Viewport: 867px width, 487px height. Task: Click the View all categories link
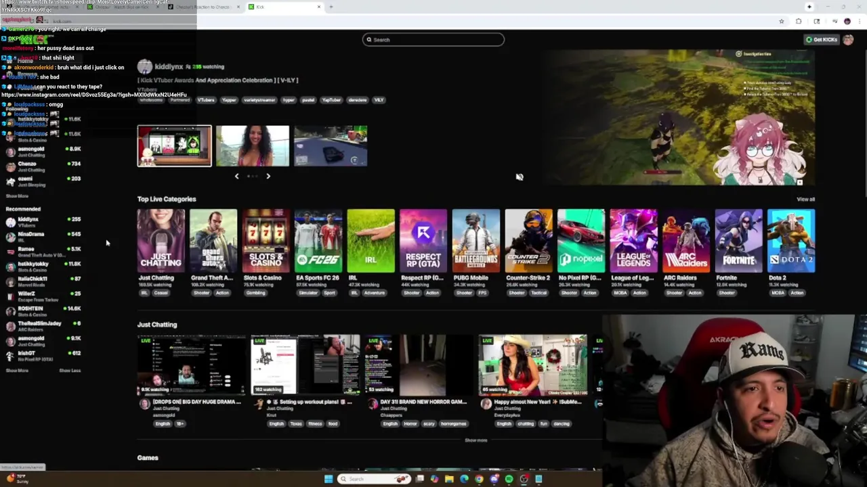[805, 199]
